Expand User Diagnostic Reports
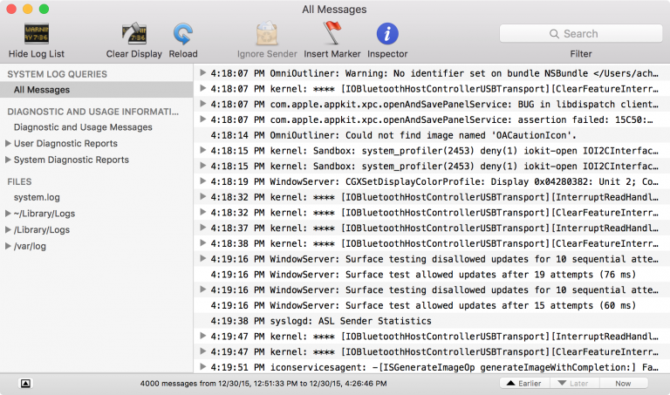The image size is (670, 395). pyautogui.click(x=9, y=144)
